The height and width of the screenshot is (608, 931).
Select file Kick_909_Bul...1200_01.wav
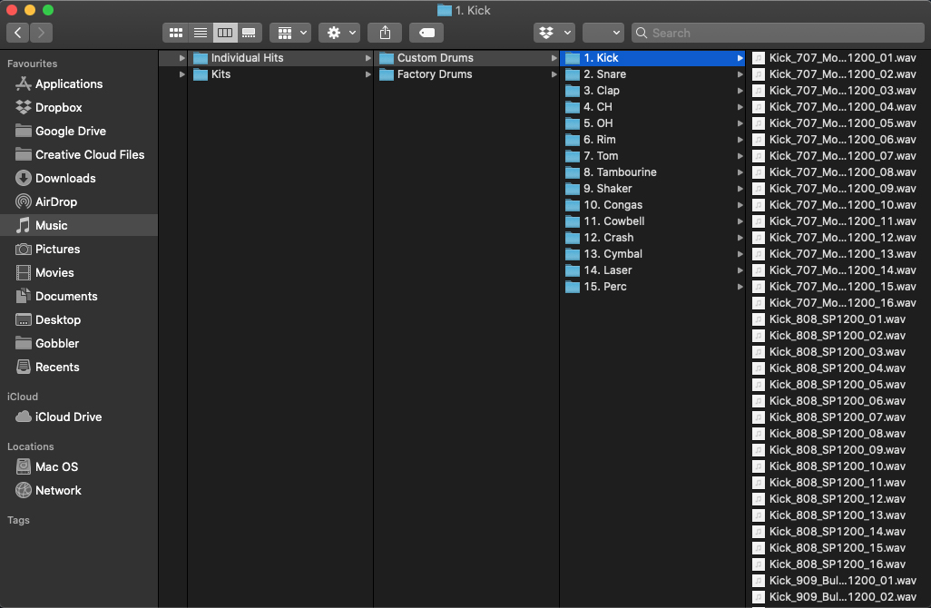coord(838,580)
